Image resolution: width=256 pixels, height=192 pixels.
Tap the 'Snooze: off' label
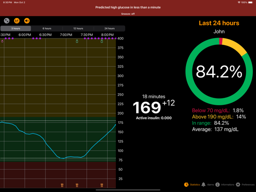(128, 14)
